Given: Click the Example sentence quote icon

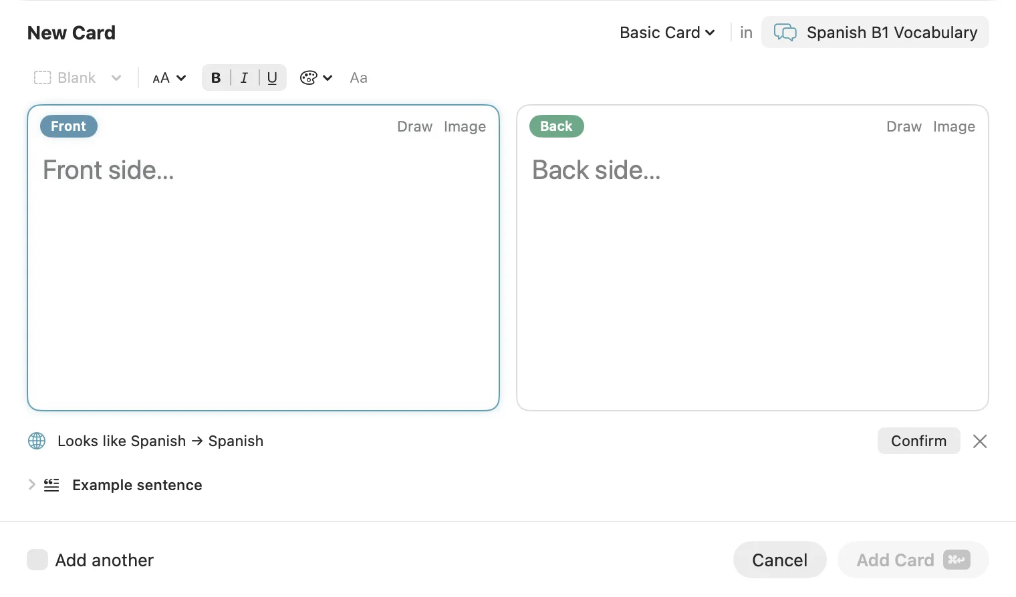Looking at the screenshot, I should tap(51, 485).
